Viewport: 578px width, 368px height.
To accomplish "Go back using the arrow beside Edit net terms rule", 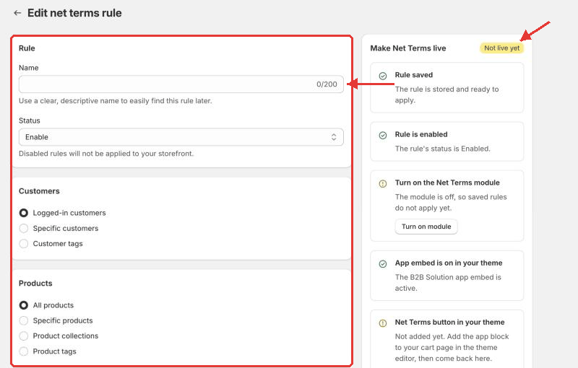I will [17, 13].
